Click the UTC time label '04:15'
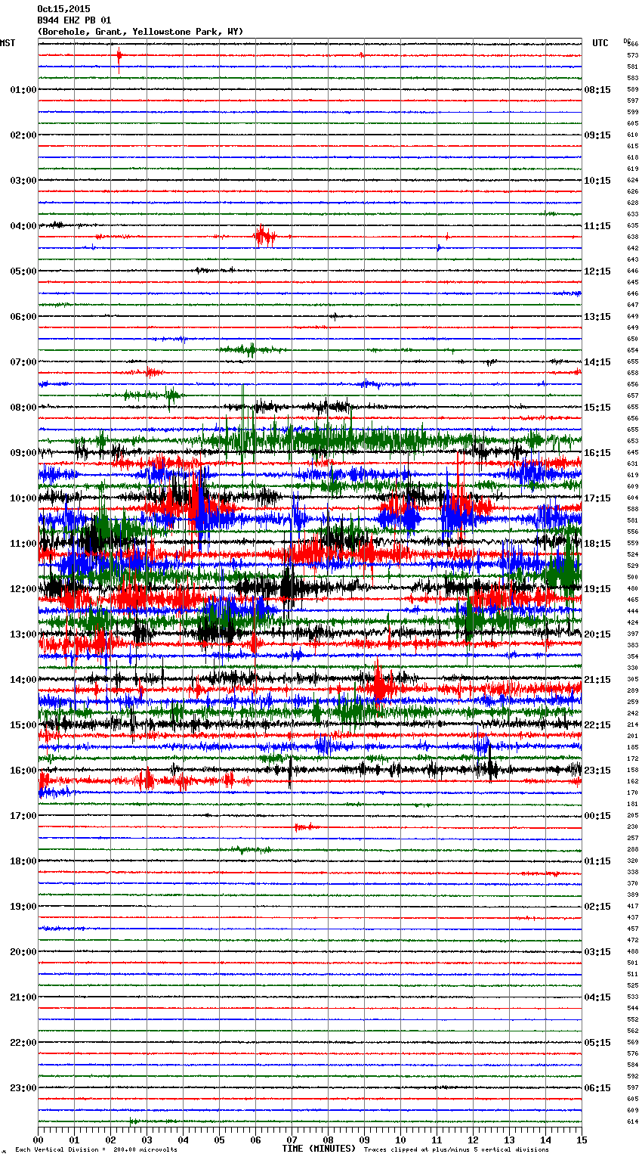 point(597,997)
